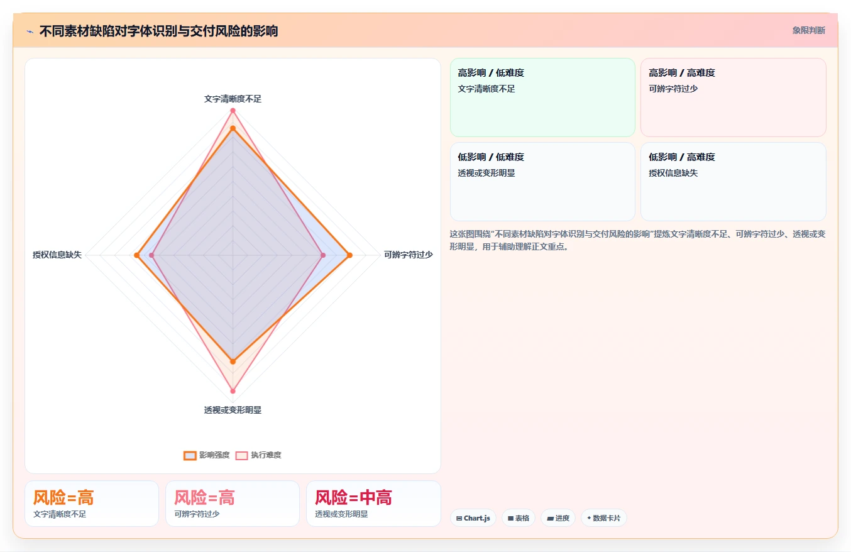Click the orange right data point on radar
Viewport: 851px width, 552px height.
click(349, 255)
